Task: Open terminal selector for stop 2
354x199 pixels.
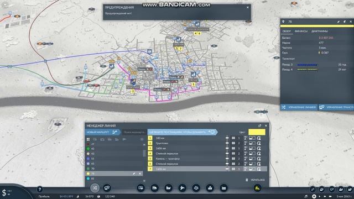Action: coord(236,143)
